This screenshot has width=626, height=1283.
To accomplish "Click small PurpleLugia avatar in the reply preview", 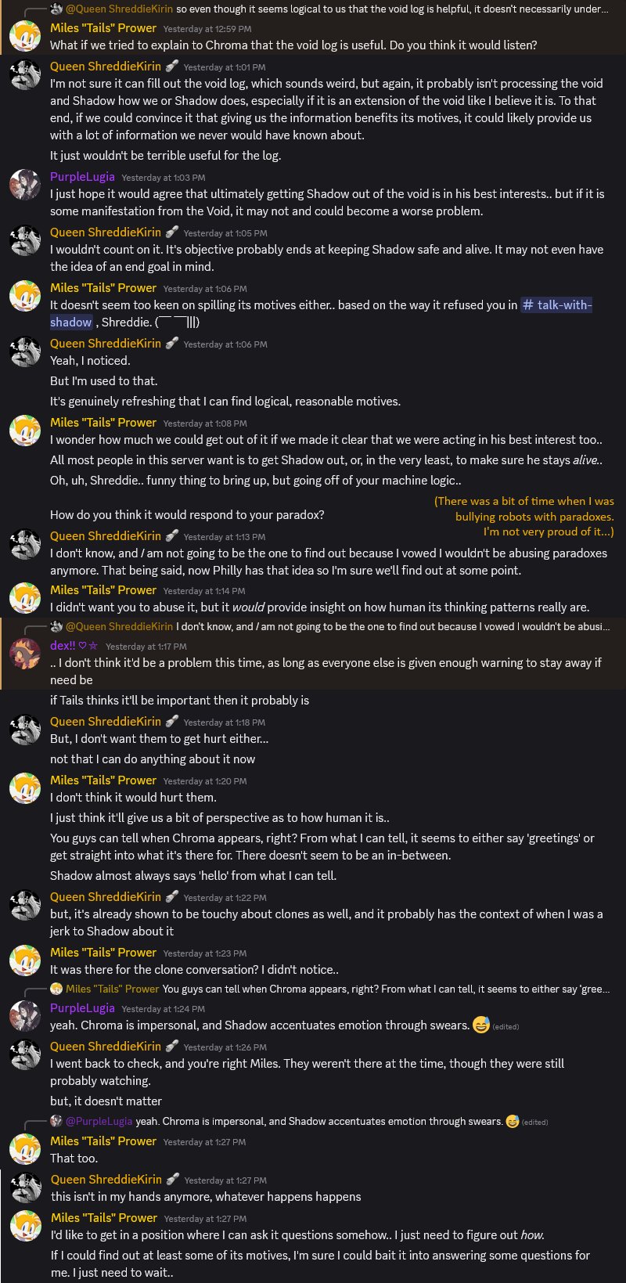I will 56,1121.
